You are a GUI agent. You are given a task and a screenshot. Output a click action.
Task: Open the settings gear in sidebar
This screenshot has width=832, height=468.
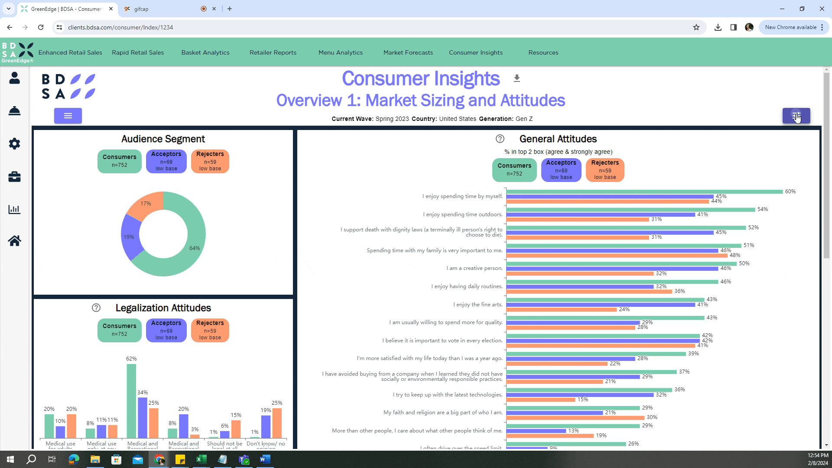pos(14,144)
